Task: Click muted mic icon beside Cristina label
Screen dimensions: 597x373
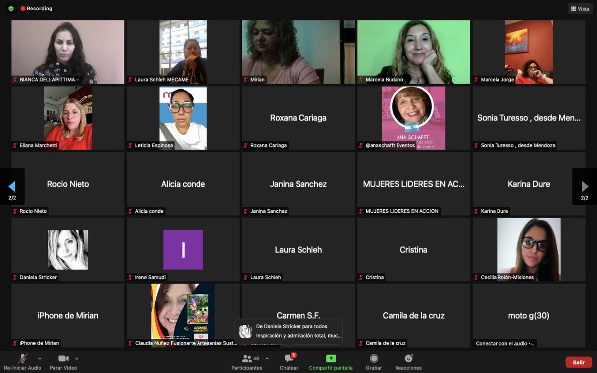Action: pyautogui.click(x=361, y=277)
